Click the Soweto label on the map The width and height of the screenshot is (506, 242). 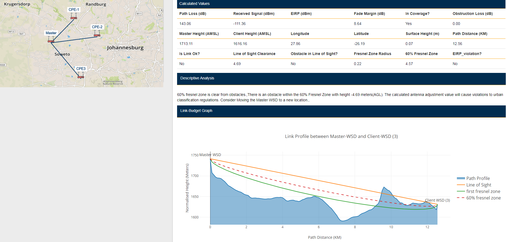[x=62, y=54]
